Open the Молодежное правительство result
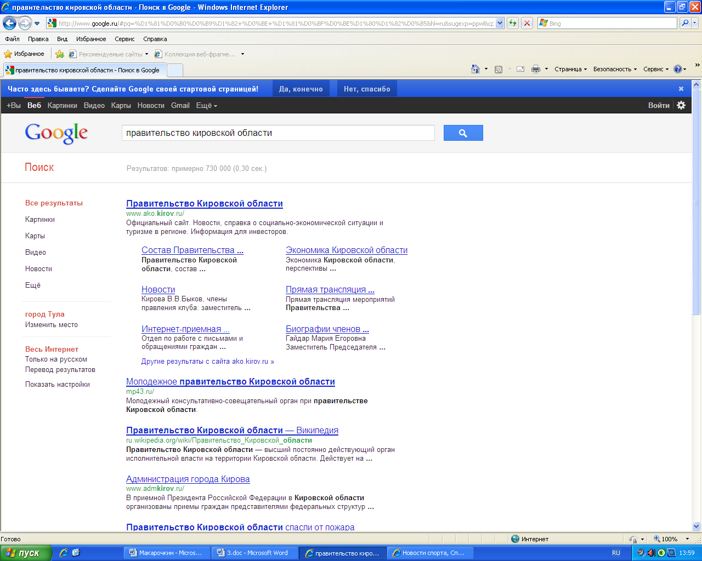Screen dimensions: 702x561 click(230, 381)
